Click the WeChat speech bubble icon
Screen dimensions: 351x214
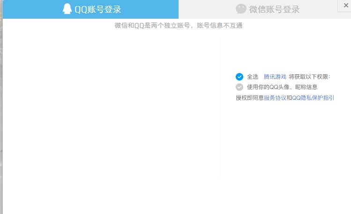241,9
